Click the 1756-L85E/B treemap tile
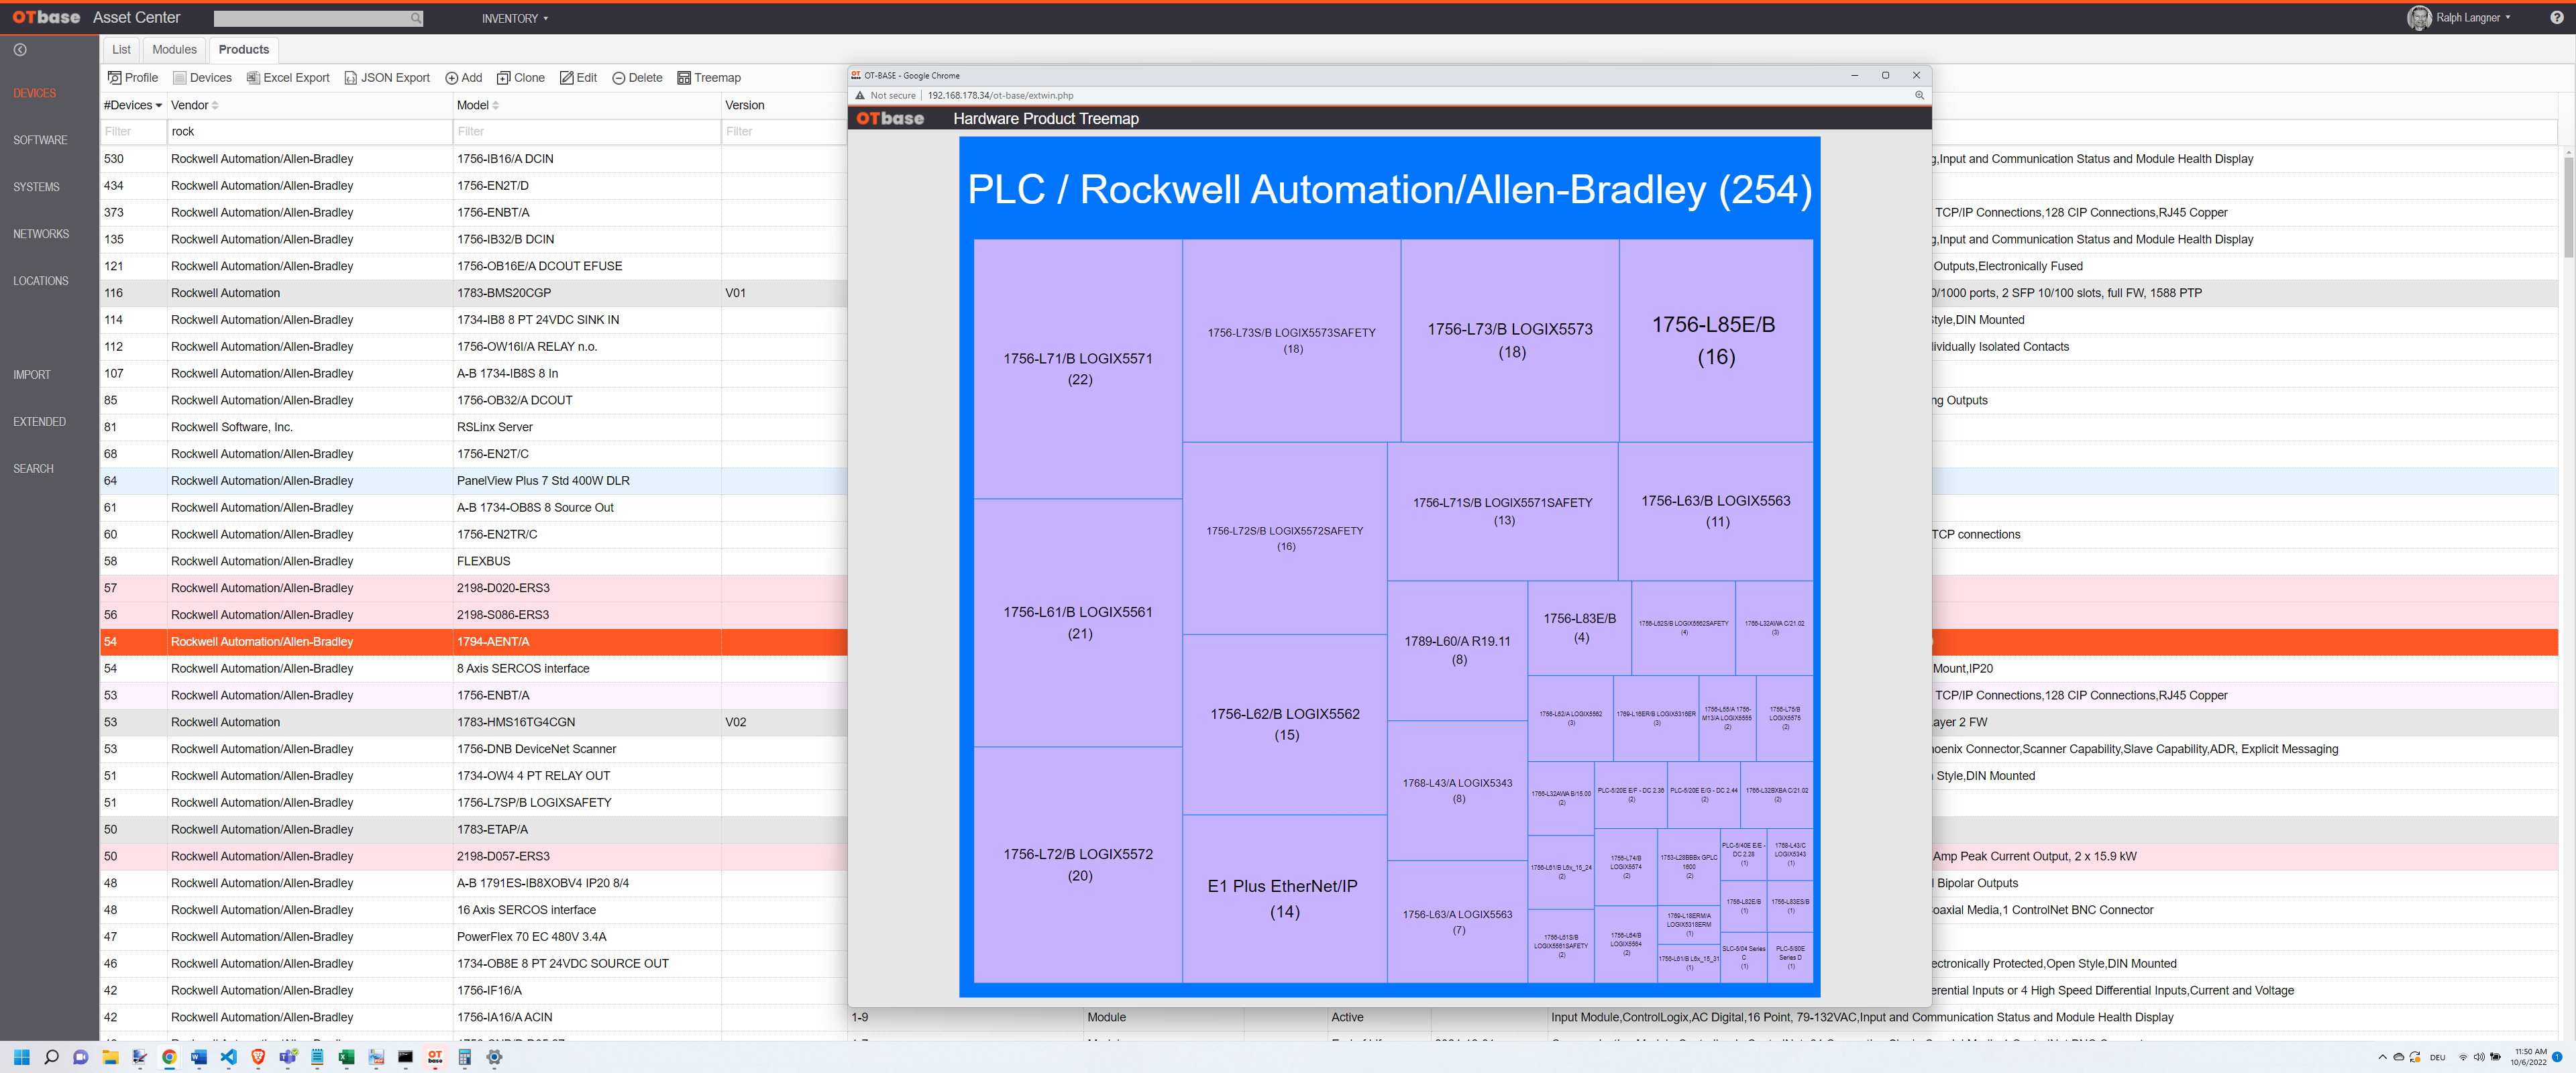Viewport: 2576px width, 1073px height. coord(1715,341)
